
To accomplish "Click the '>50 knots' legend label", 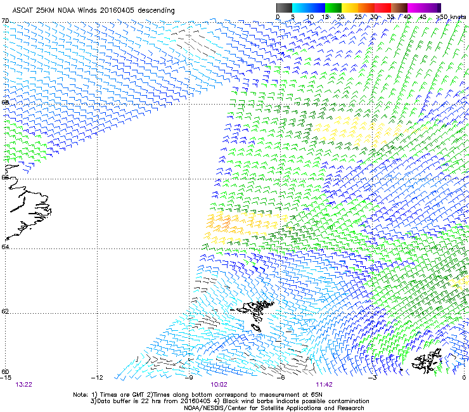I will tap(451, 17).
